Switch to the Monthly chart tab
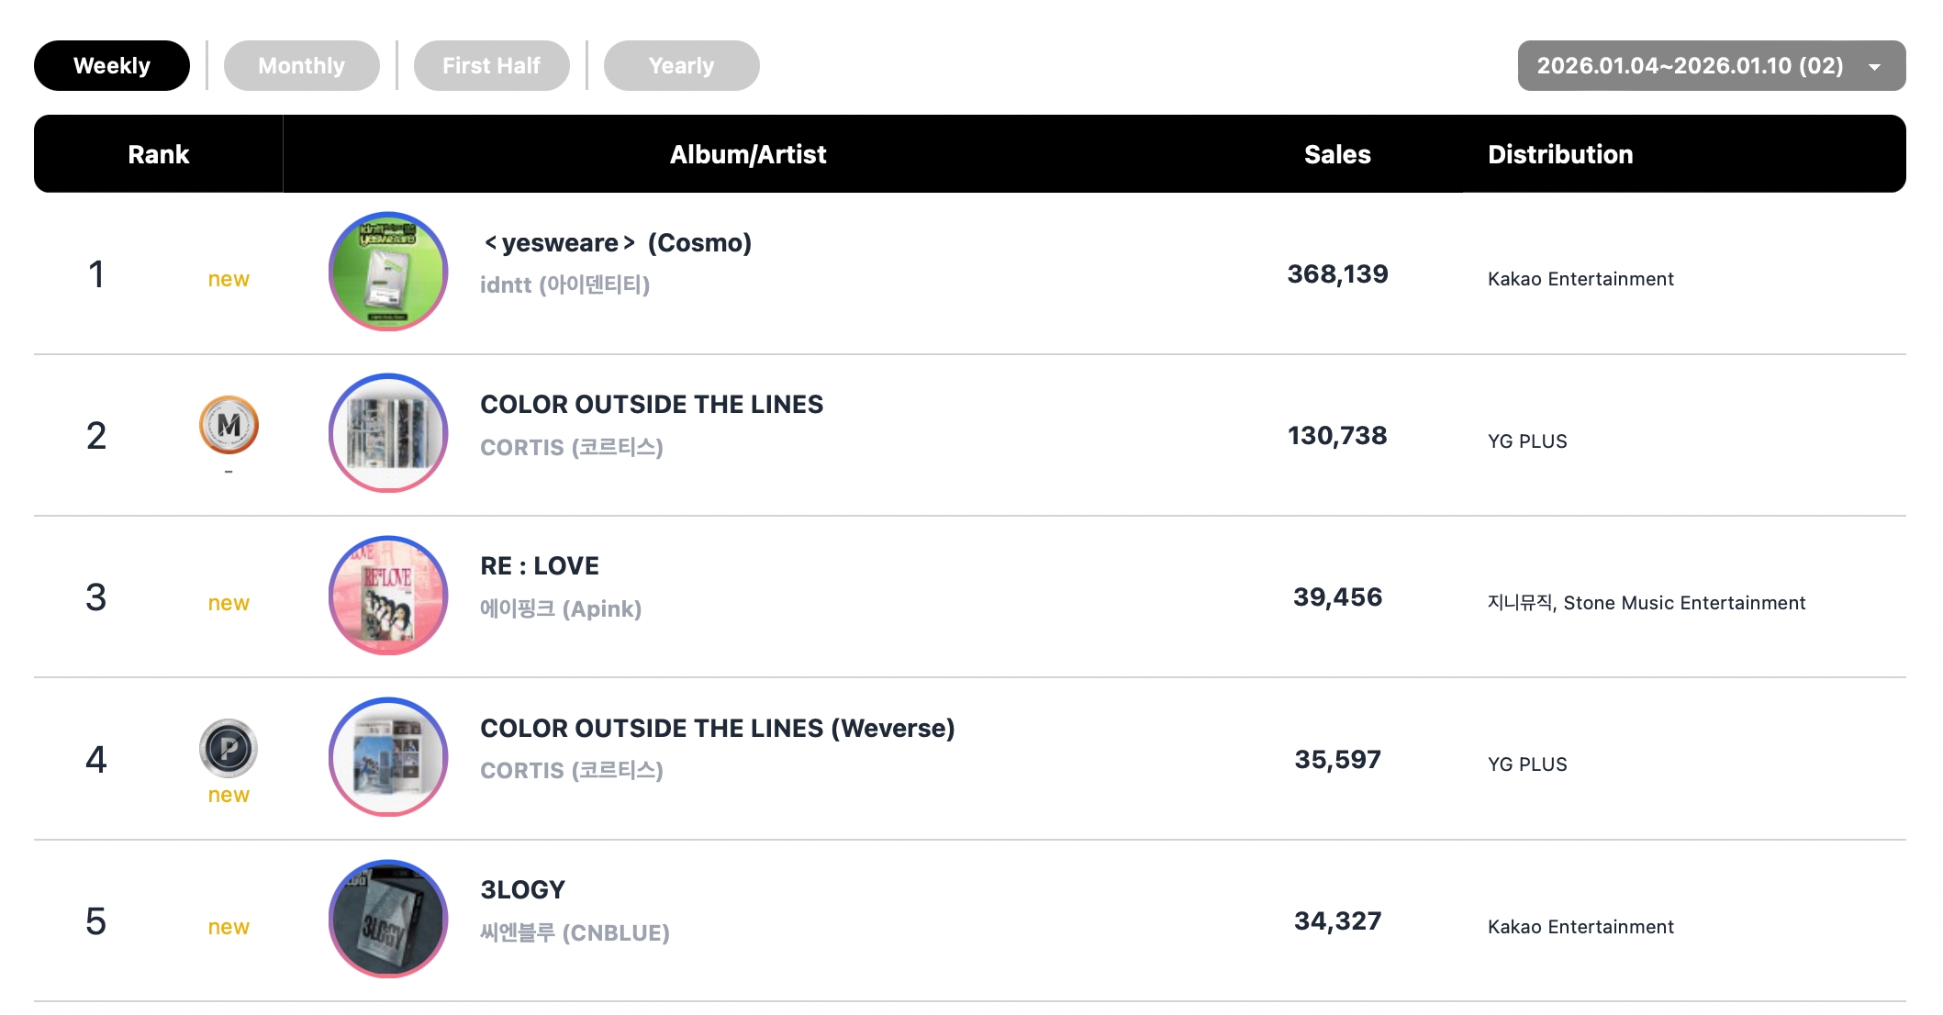The width and height of the screenshot is (1943, 1015). pyautogui.click(x=301, y=66)
